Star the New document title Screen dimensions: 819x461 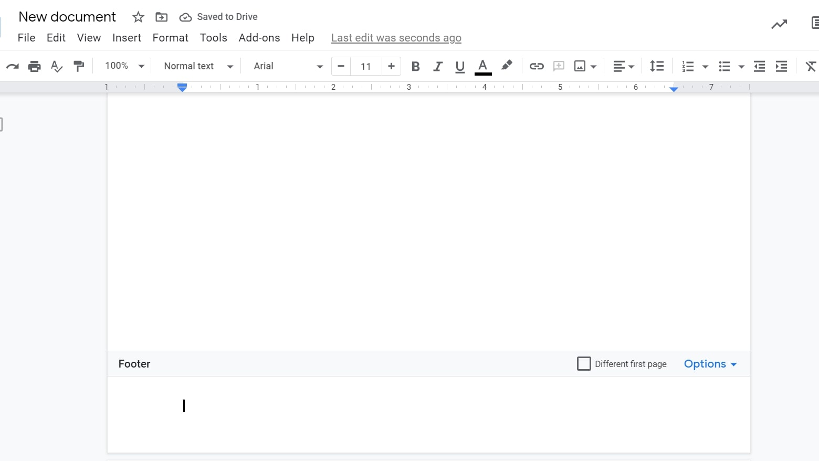138,17
